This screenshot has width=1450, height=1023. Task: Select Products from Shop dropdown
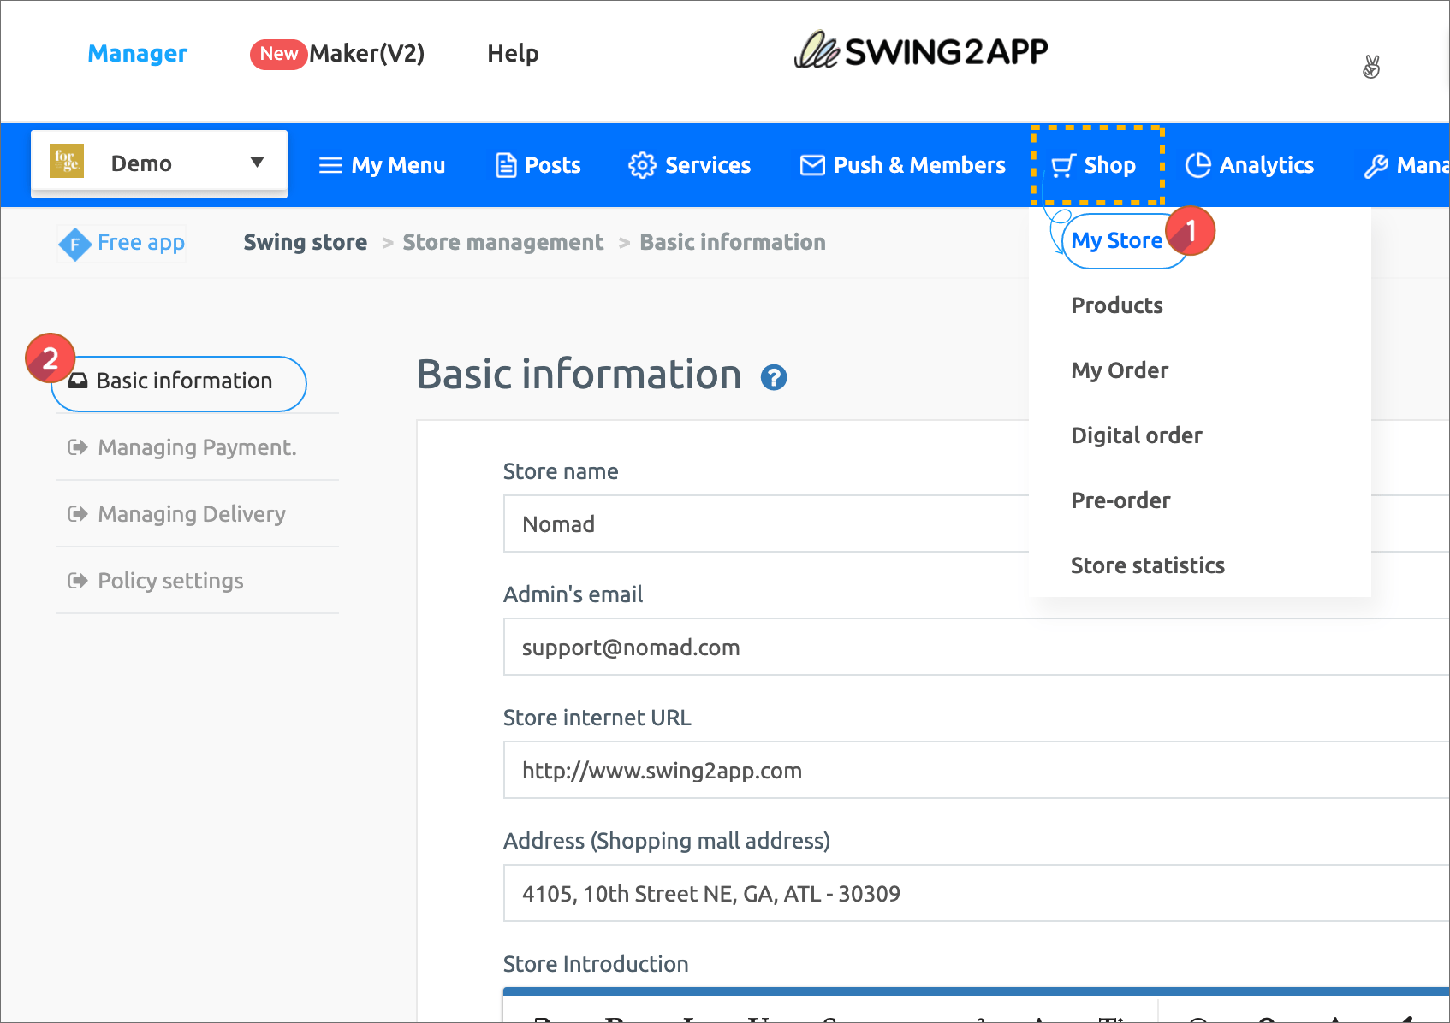point(1117,305)
